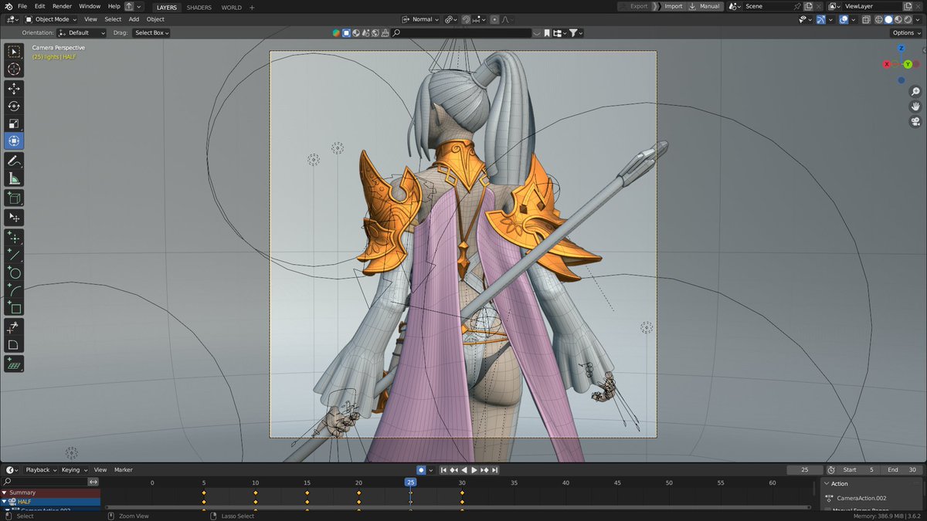The image size is (927, 521).
Task: Click the pin icon beside Scene name
Action: 797,6
